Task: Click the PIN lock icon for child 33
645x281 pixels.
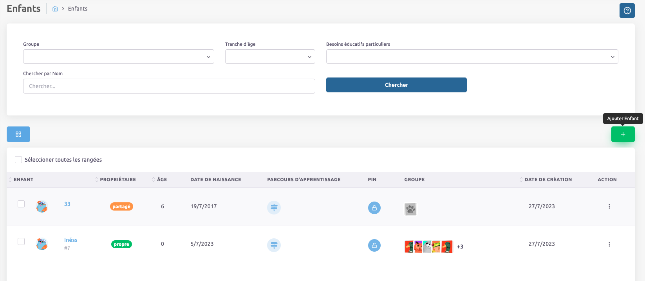Action: click(x=374, y=208)
